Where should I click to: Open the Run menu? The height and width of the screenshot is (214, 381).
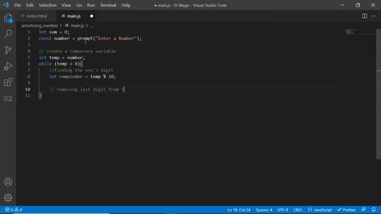[x=91, y=5]
